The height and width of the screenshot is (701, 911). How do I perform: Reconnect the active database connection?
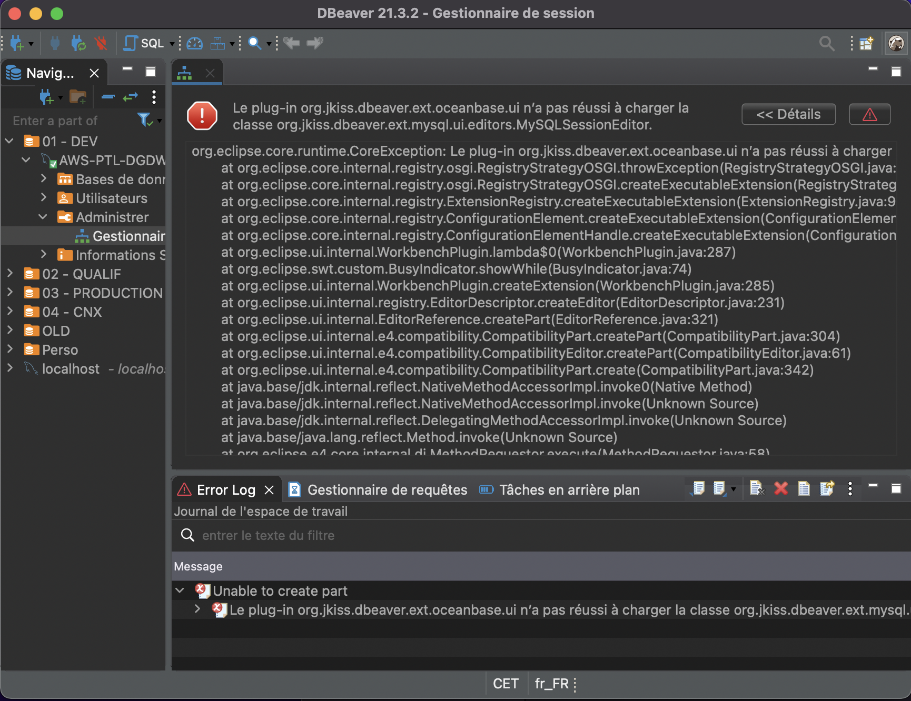tap(78, 43)
